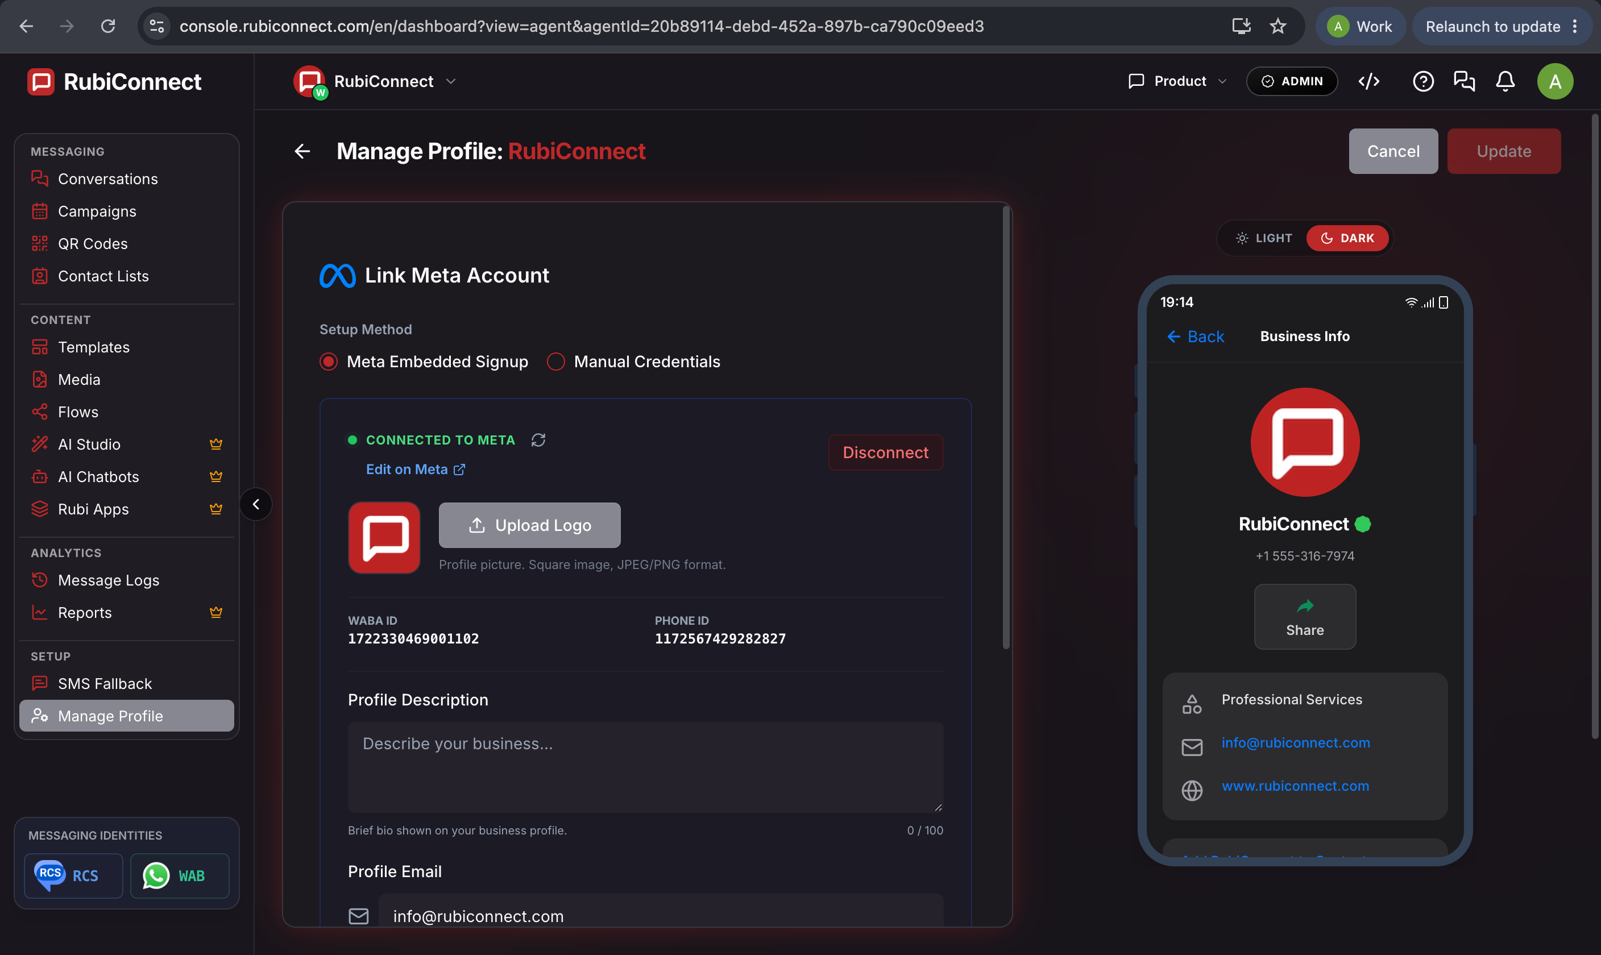Open the user avatar A menu
Screen dimensions: 1601x955
pyautogui.click(x=1555, y=81)
